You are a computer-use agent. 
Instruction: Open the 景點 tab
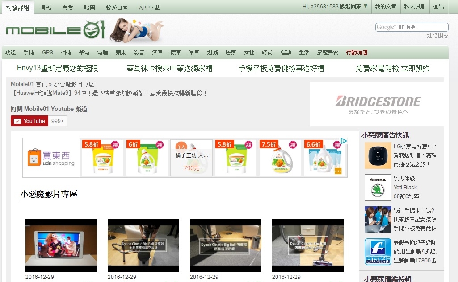[x=46, y=8]
